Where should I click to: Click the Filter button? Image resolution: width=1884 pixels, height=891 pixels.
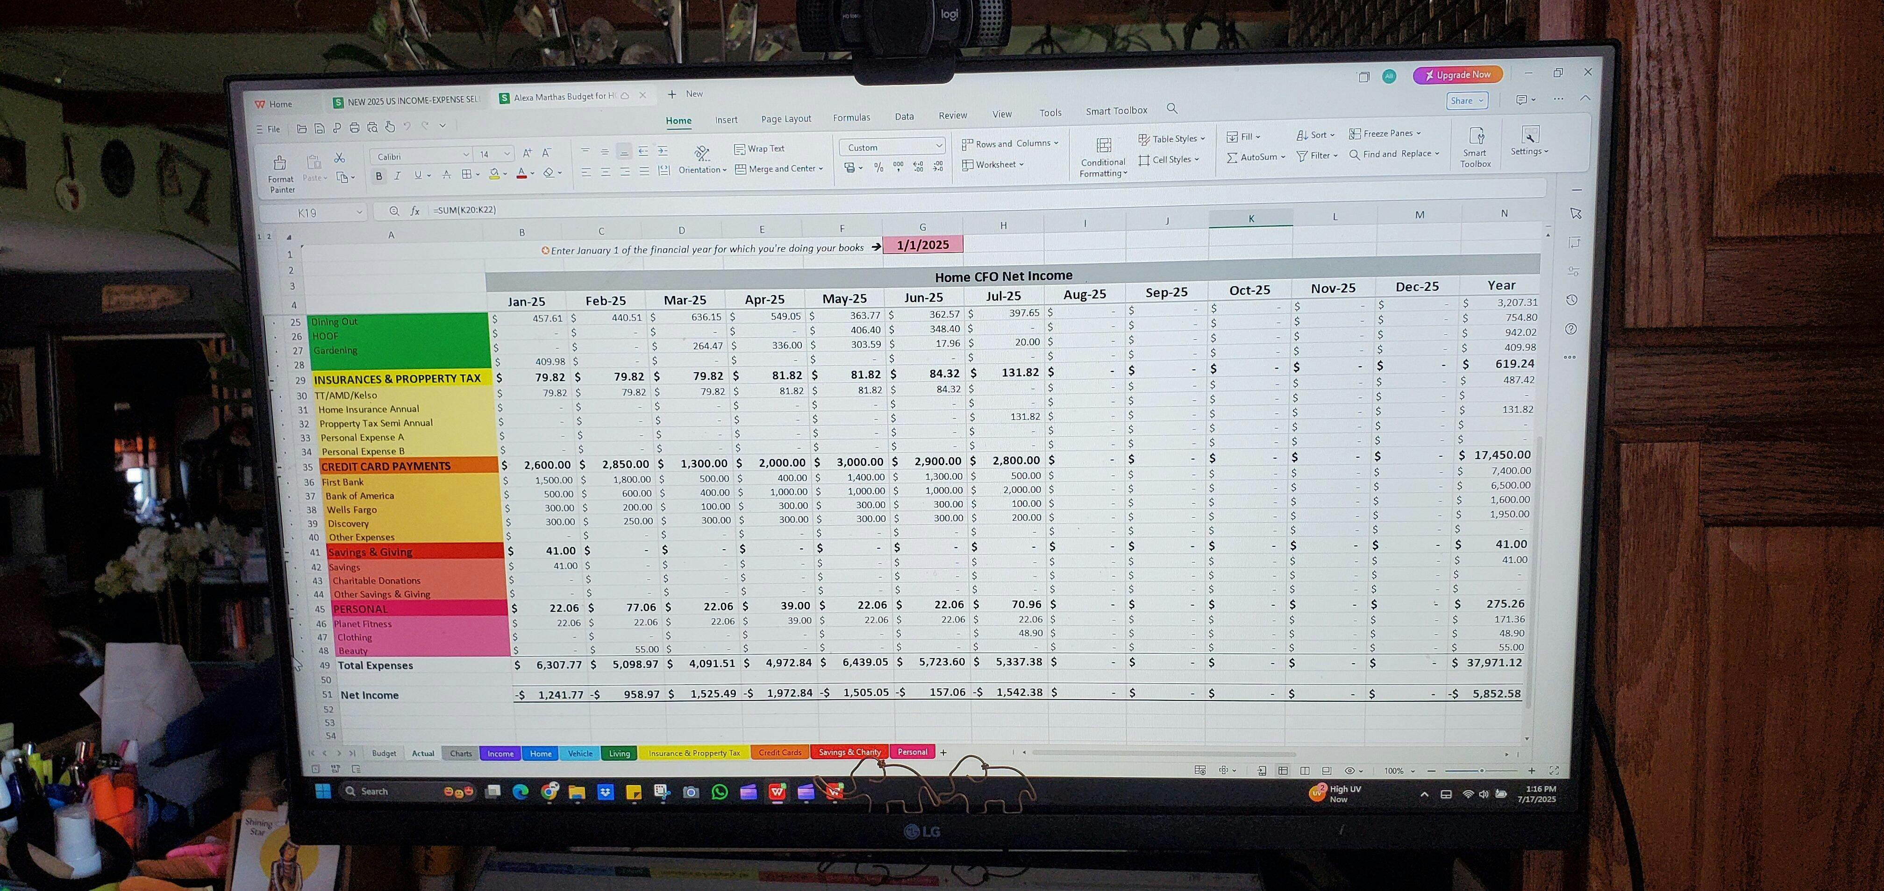coord(1317,156)
